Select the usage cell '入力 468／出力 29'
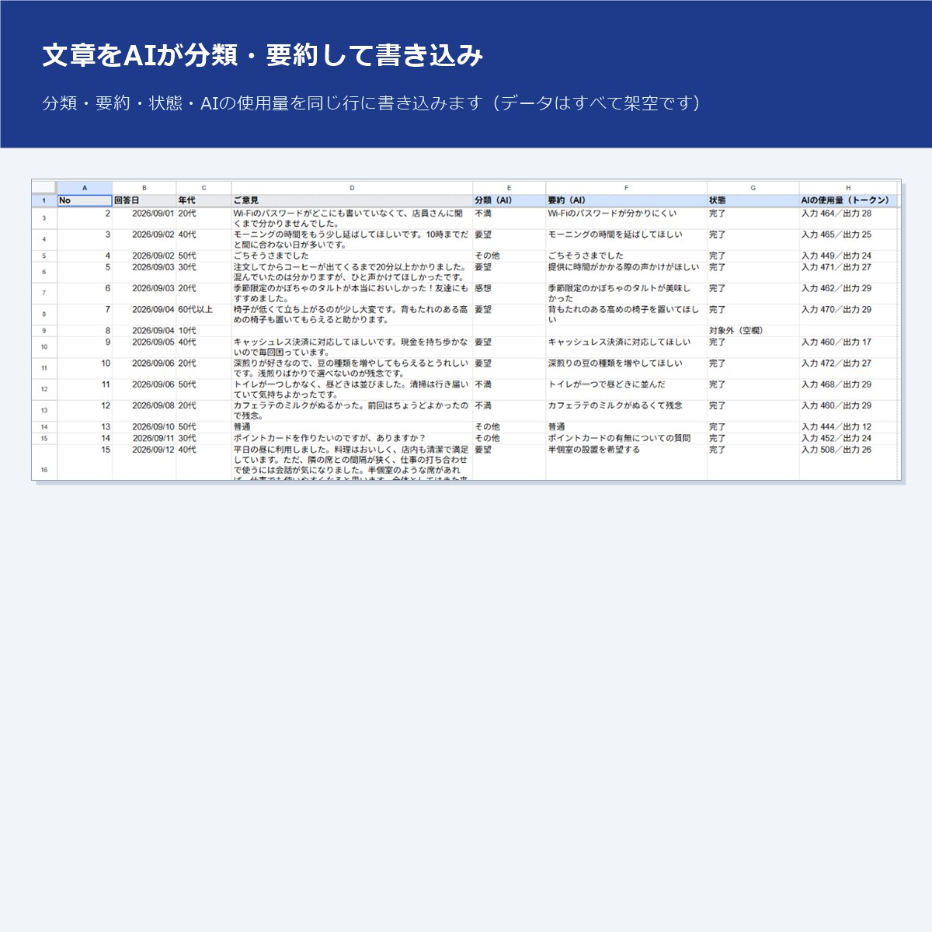This screenshot has width=932, height=932. pos(848,389)
